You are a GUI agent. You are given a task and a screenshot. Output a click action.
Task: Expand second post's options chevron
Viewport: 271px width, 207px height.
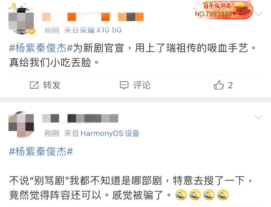pos(258,117)
